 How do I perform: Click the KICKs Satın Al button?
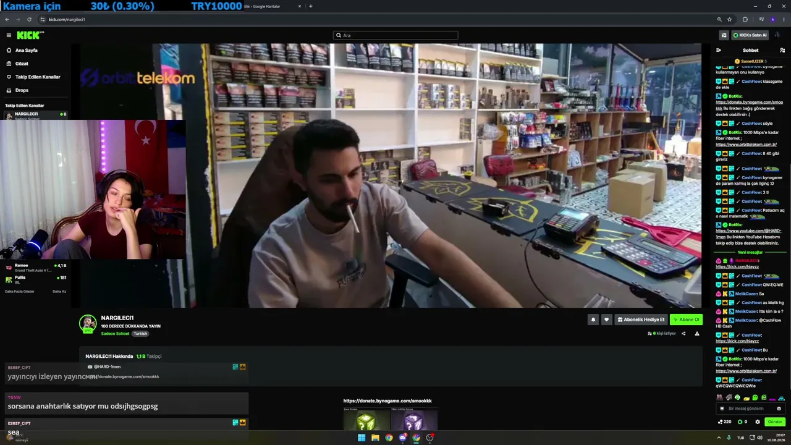tap(750, 35)
